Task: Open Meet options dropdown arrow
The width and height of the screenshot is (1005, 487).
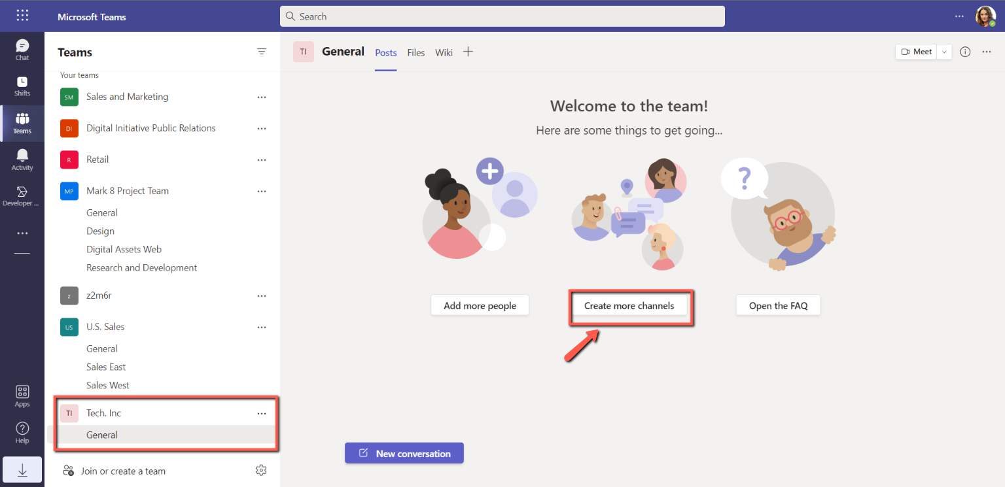Action: point(944,52)
